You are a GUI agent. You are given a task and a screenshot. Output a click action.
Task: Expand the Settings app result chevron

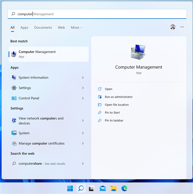[83, 88]
